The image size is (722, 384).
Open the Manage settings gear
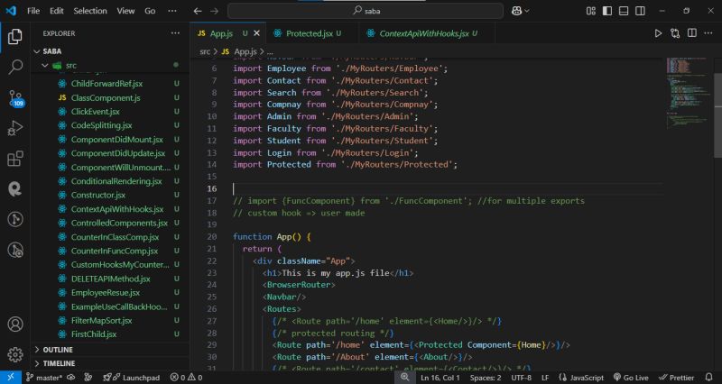[x=15, y=354]
